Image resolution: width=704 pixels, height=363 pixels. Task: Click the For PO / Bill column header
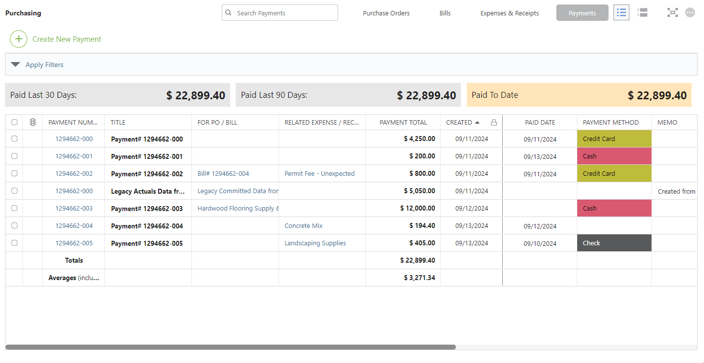[x=217, y=122]
